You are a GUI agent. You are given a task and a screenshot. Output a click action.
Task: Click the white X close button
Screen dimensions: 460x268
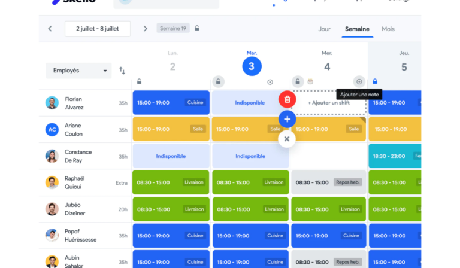pyautogui.click(x=287, y=139)
